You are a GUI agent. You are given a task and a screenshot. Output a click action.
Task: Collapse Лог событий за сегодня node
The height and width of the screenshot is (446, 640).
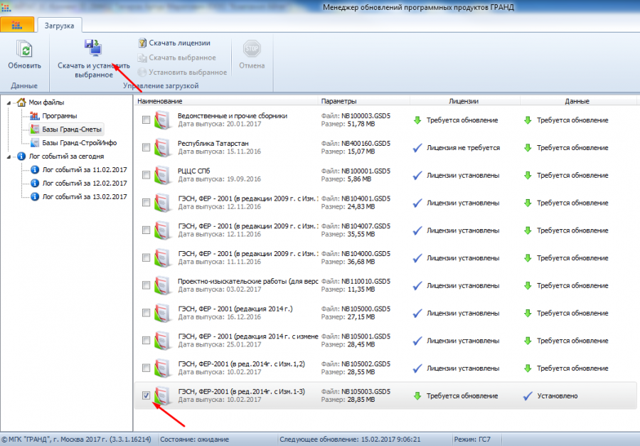pos(9,156)
